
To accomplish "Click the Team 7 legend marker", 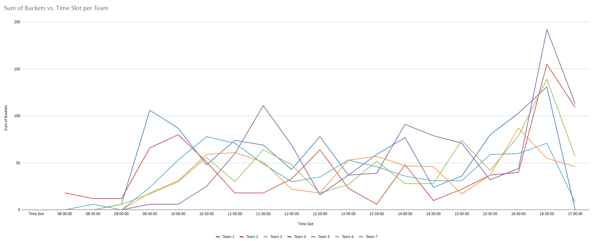I will point(361,237).
